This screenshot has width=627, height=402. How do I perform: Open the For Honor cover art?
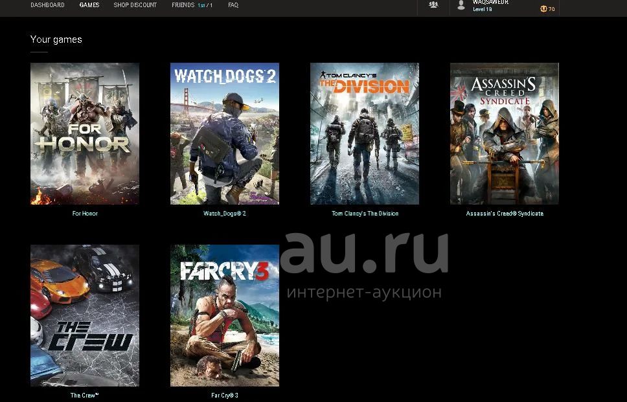[x=85, y=133]
